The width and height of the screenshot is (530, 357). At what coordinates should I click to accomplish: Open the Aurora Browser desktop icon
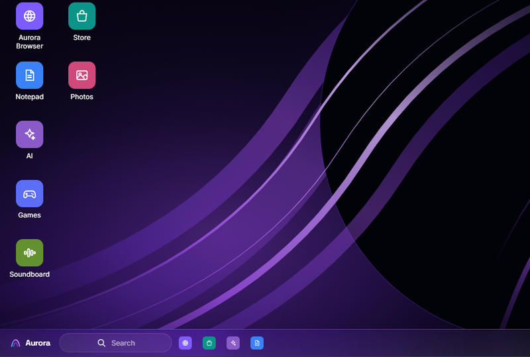tap(29, 16)
